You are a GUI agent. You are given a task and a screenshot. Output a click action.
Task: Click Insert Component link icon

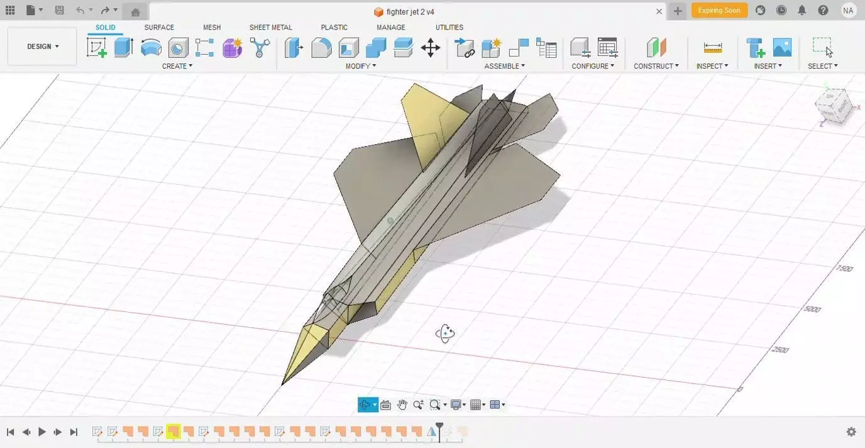pyautogui.click(x=465, y=48)
